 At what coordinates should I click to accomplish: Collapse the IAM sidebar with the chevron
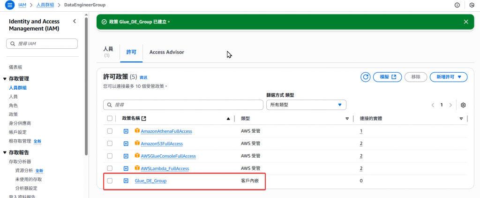coord(75,21)
